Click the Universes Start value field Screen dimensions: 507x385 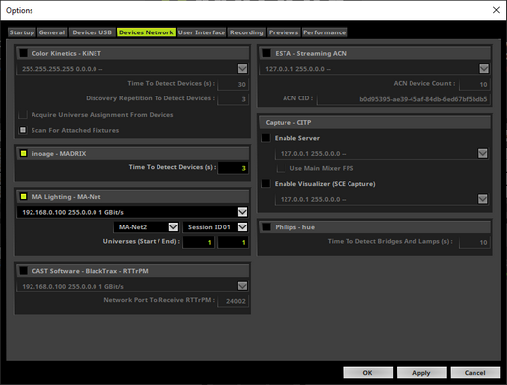click(x=198, y=242)
